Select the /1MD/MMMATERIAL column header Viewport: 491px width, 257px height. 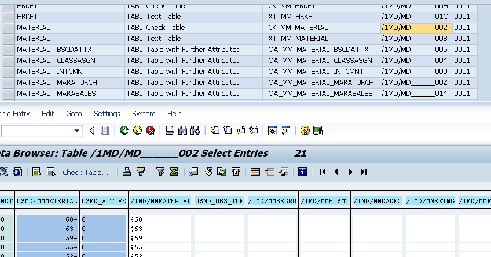160,201
